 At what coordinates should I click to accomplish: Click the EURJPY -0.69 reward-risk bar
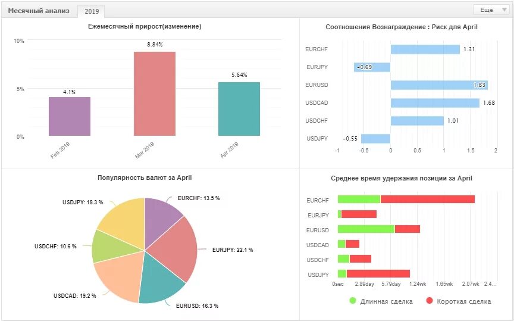click(372, 67)
